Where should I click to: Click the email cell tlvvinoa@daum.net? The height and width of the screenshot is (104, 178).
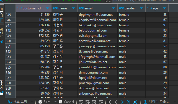click(x=97, y=51)
